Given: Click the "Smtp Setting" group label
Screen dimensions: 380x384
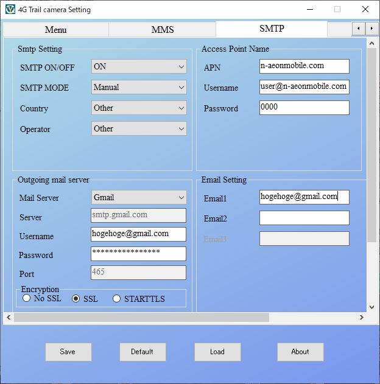Looking at the screenshot, I should coord(40,49).
